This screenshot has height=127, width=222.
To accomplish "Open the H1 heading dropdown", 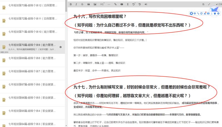I will (x=102, y=4).
